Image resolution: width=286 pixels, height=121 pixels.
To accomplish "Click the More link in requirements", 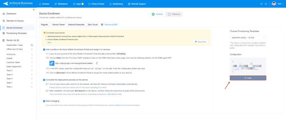I will [50, 43].
